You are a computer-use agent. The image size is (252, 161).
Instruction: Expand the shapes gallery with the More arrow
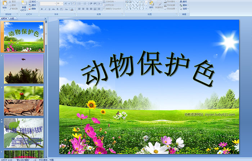pos(146,8)
